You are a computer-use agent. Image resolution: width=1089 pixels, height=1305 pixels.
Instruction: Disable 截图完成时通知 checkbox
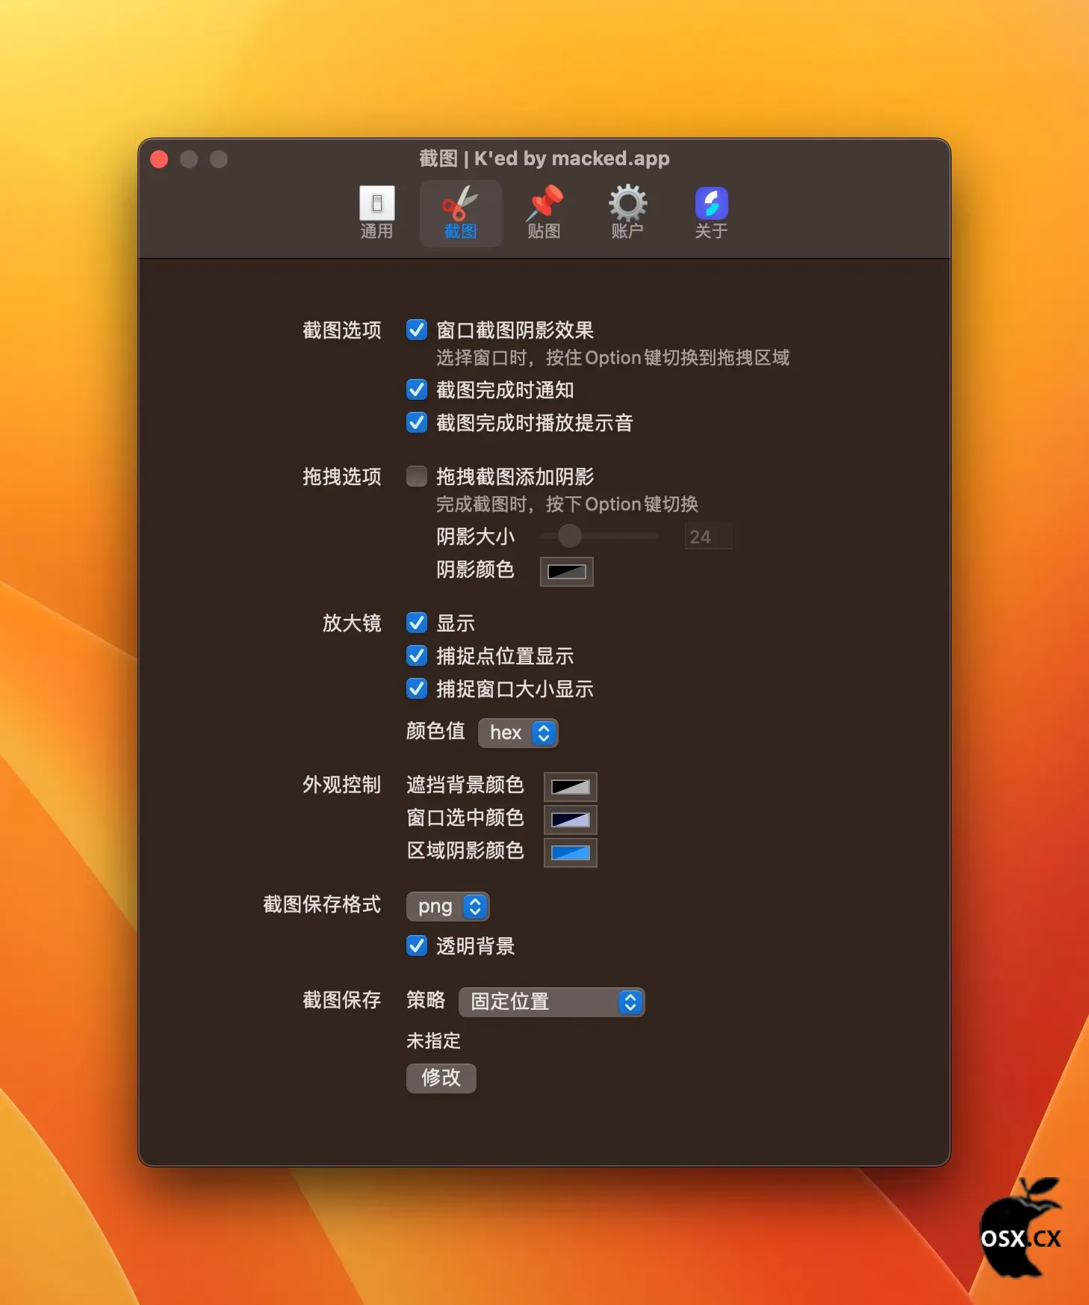(417, 389)
